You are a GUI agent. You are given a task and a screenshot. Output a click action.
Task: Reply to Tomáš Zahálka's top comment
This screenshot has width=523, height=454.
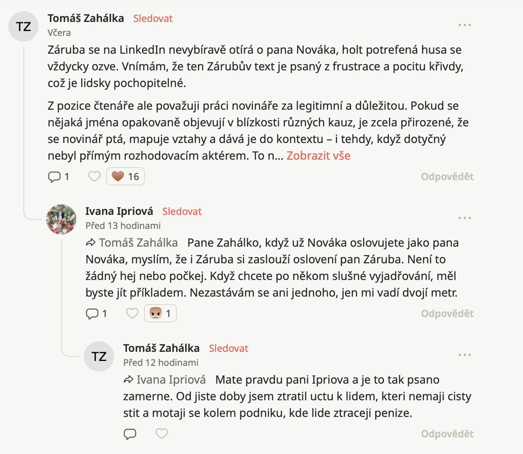[x=447, y=177]
